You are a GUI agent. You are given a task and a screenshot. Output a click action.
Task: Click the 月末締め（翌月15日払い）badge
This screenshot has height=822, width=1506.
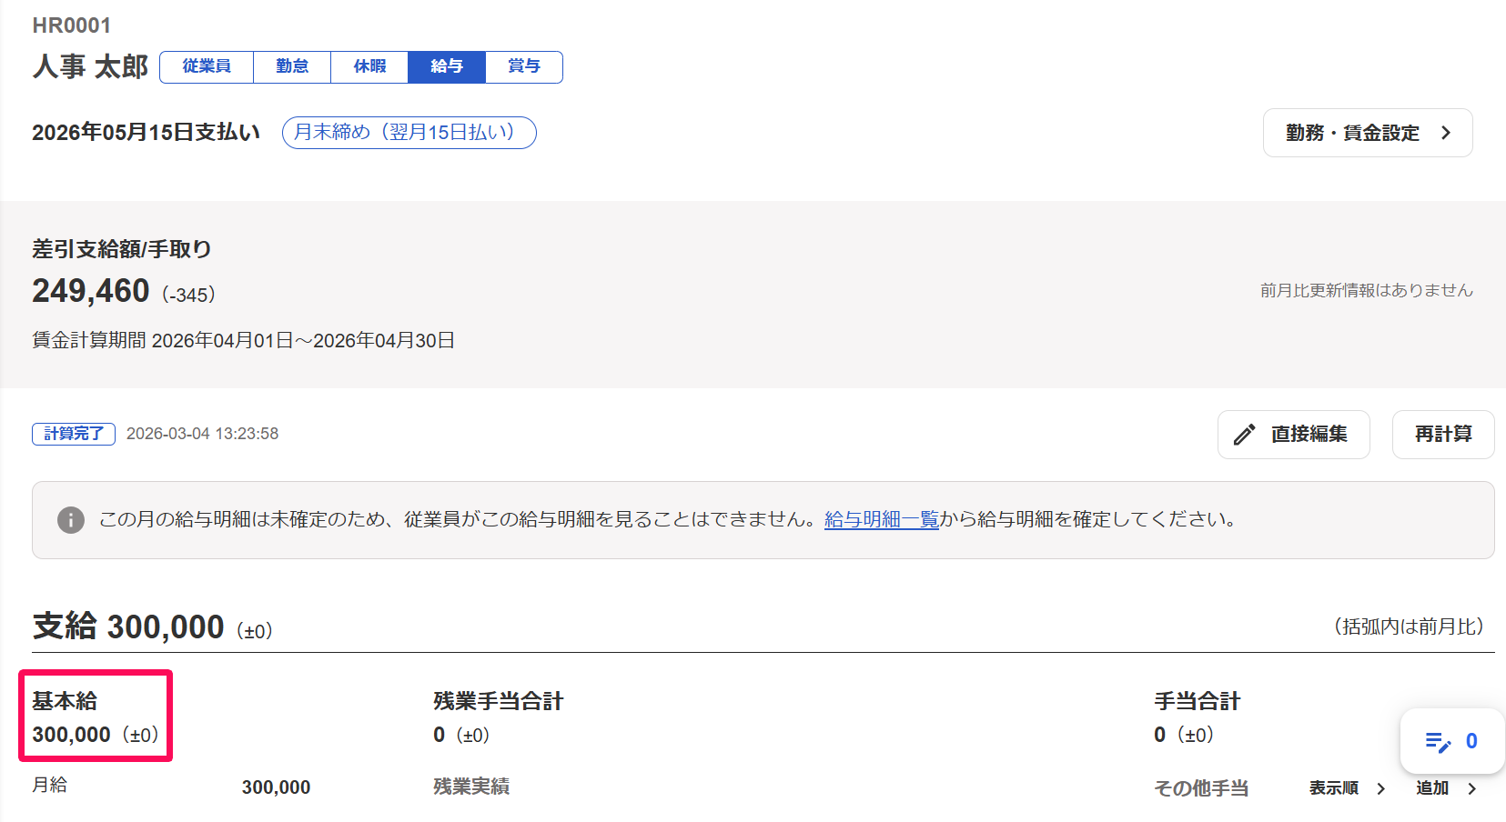coord(409,133)
